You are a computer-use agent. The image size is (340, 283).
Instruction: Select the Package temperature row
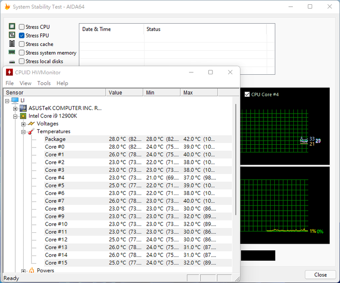tap(138, 139)
